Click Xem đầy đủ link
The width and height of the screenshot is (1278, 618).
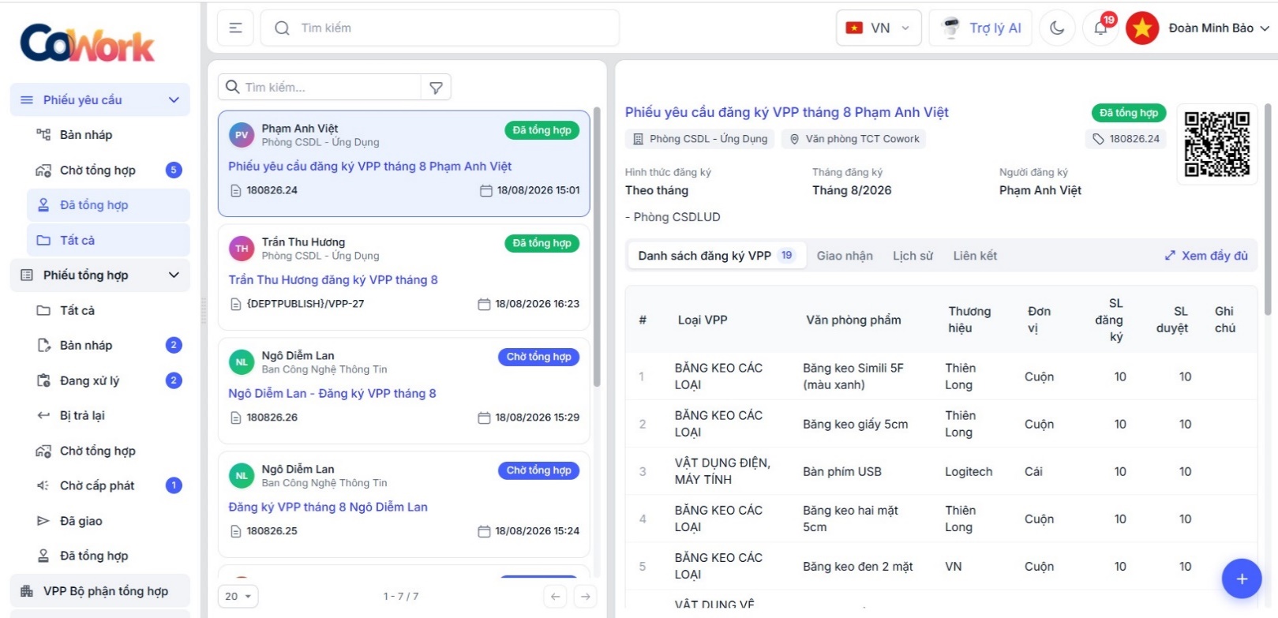1206,256
